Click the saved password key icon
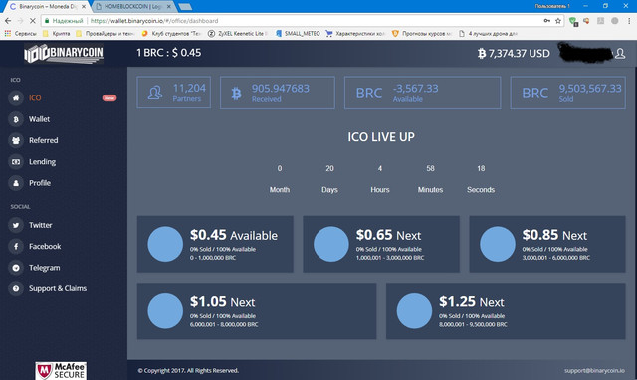The image size is (637, 380). point(546,20)
